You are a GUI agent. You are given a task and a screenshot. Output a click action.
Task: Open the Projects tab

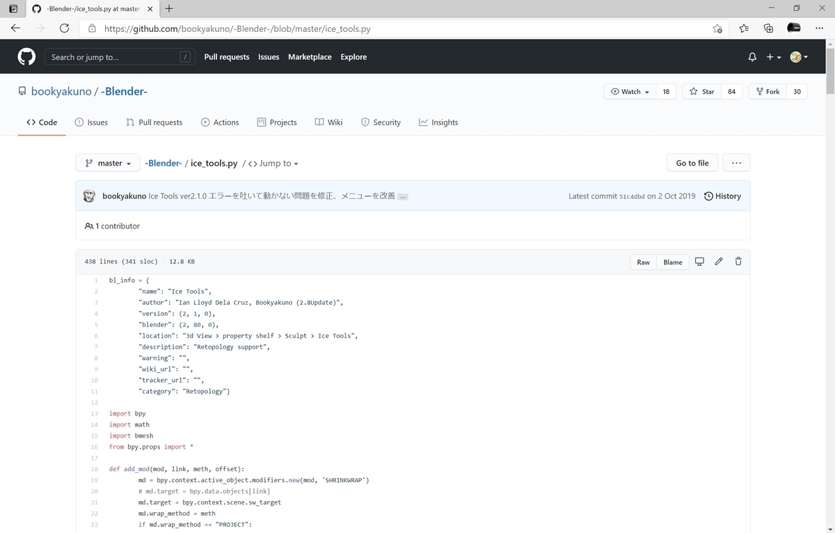(277, 122)
